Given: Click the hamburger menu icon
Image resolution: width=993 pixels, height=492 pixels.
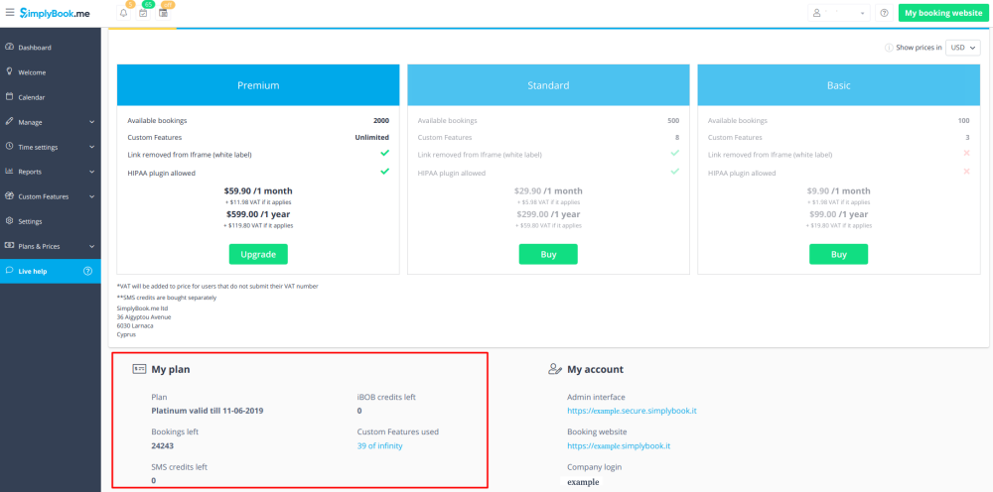Looking at the screenshot, I should (10, 13).
